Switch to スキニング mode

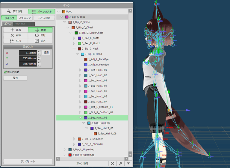25,18
